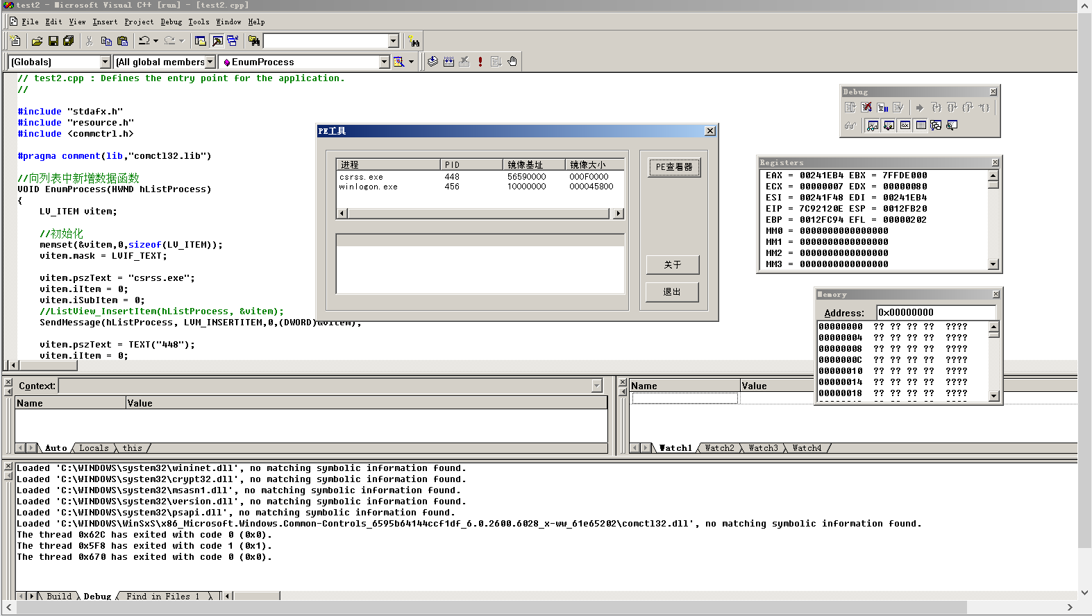Image resolution: width=1092 pixels, height=616 pixels.
Task: Click the empty Watch1 name entry cell
Action: point(684,398)
